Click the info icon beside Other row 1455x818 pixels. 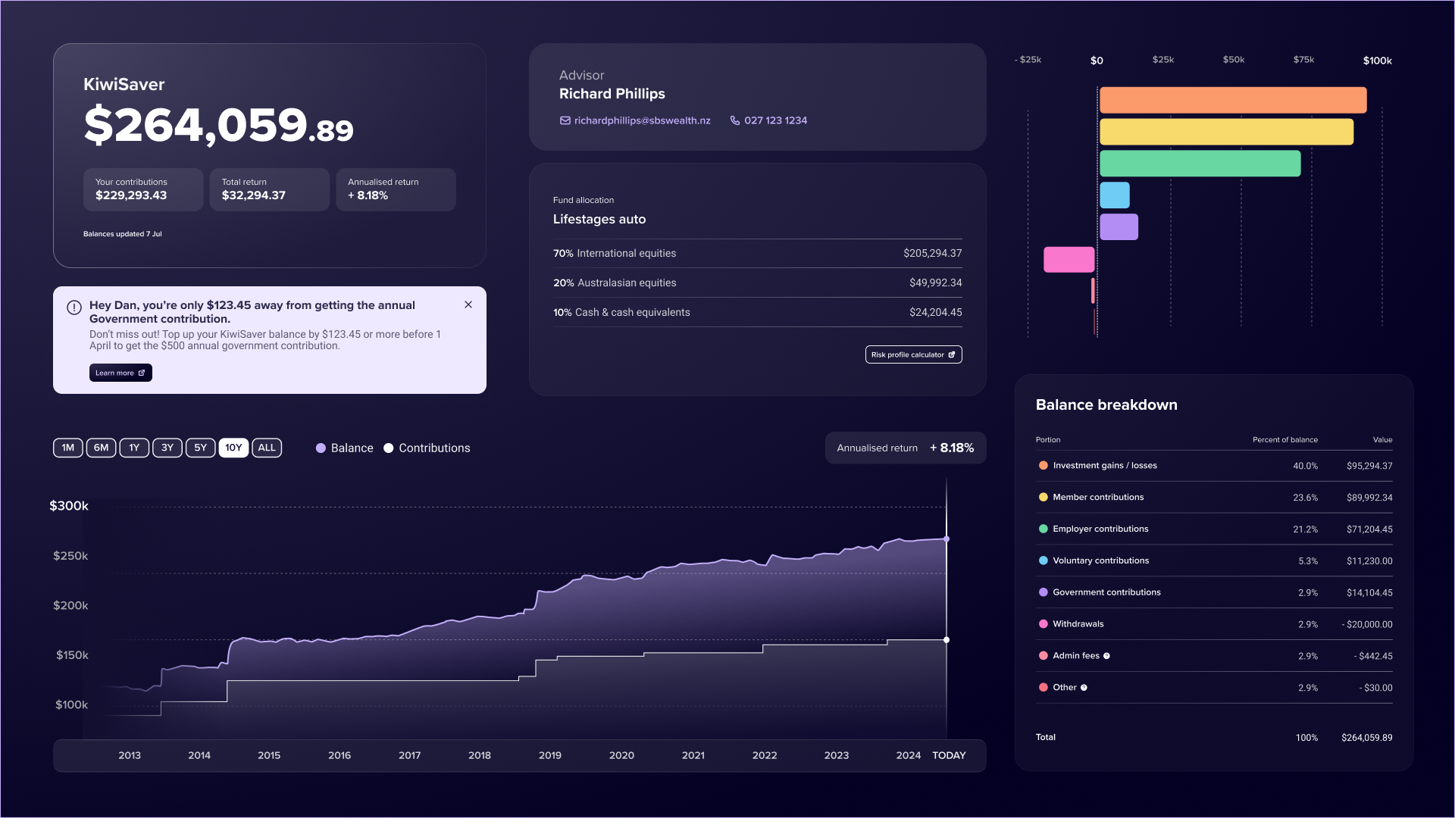pyautogui.click(x=1084, y=688)
